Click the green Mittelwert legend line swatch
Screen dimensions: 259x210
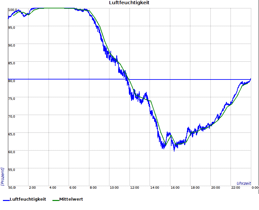click(55, 200)
